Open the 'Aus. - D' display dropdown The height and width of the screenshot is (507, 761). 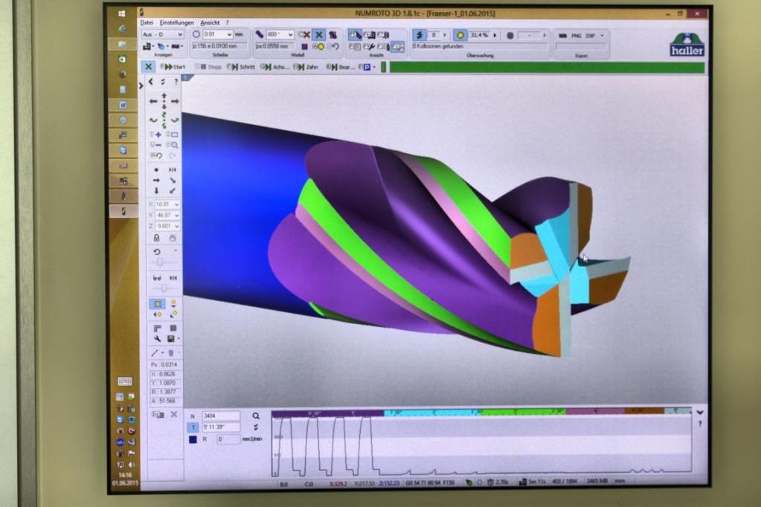(x=163, y=34)
